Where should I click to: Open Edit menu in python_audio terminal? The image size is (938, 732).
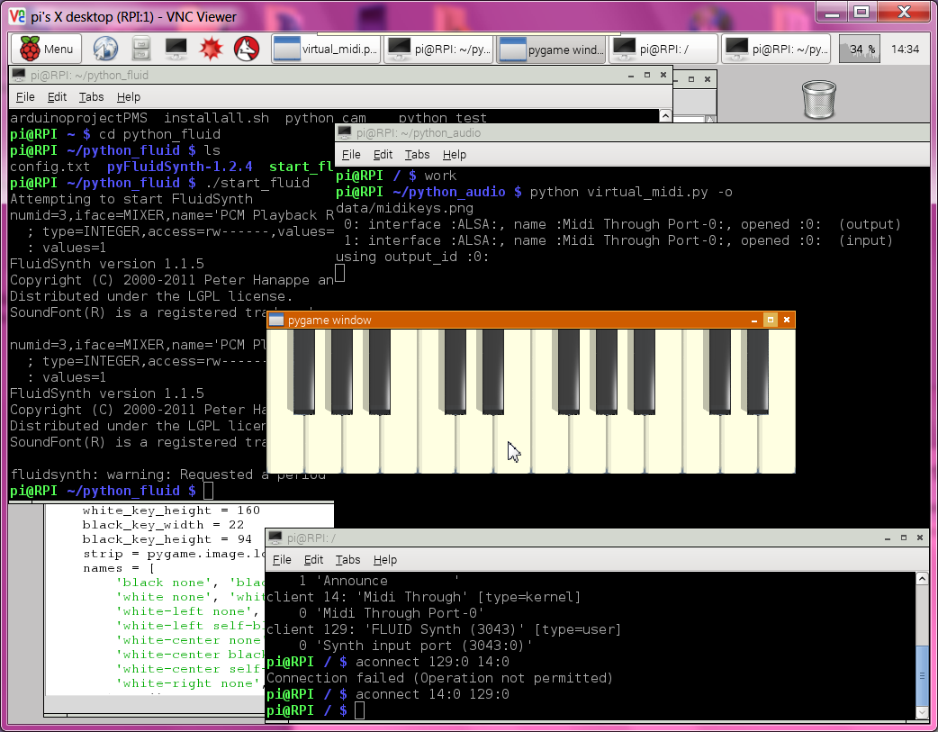tap(383, 155)
